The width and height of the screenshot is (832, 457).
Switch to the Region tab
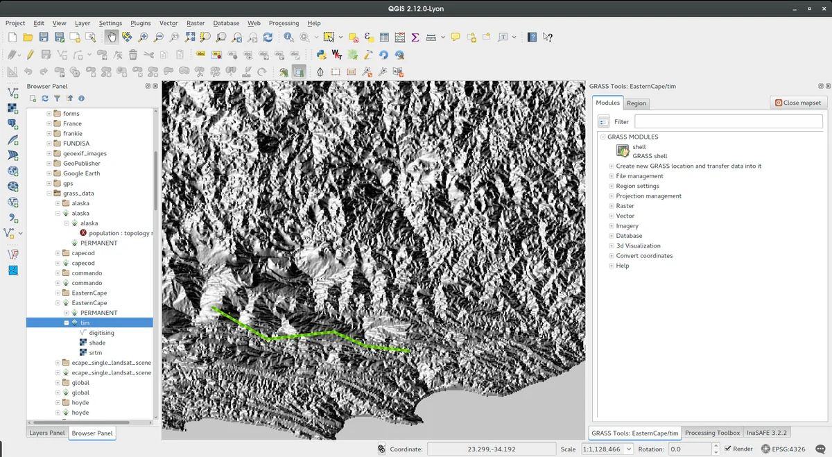coord(636,103)
